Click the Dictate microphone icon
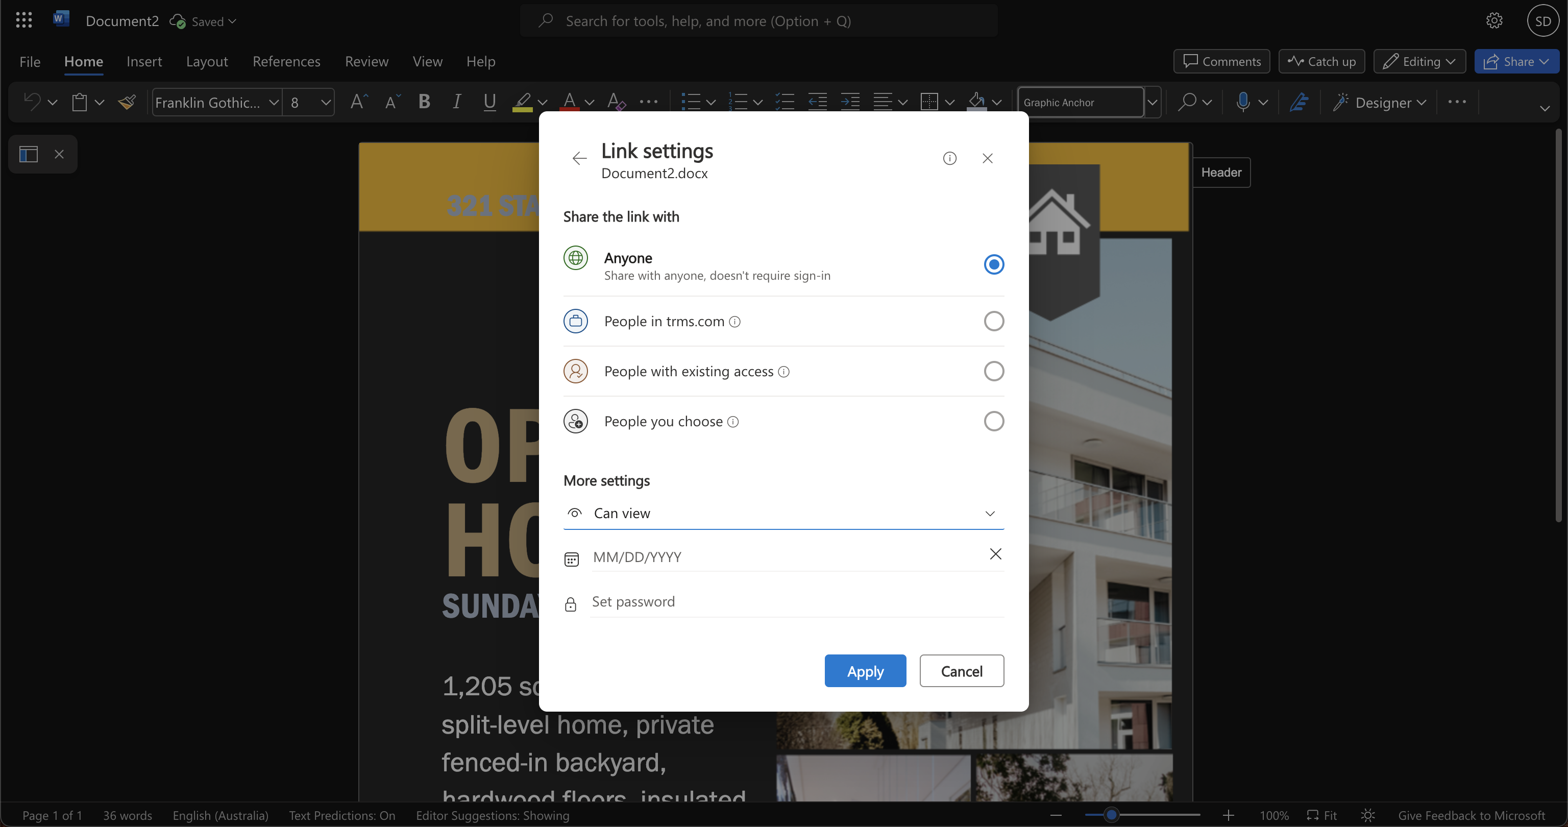 [1243, 102]
